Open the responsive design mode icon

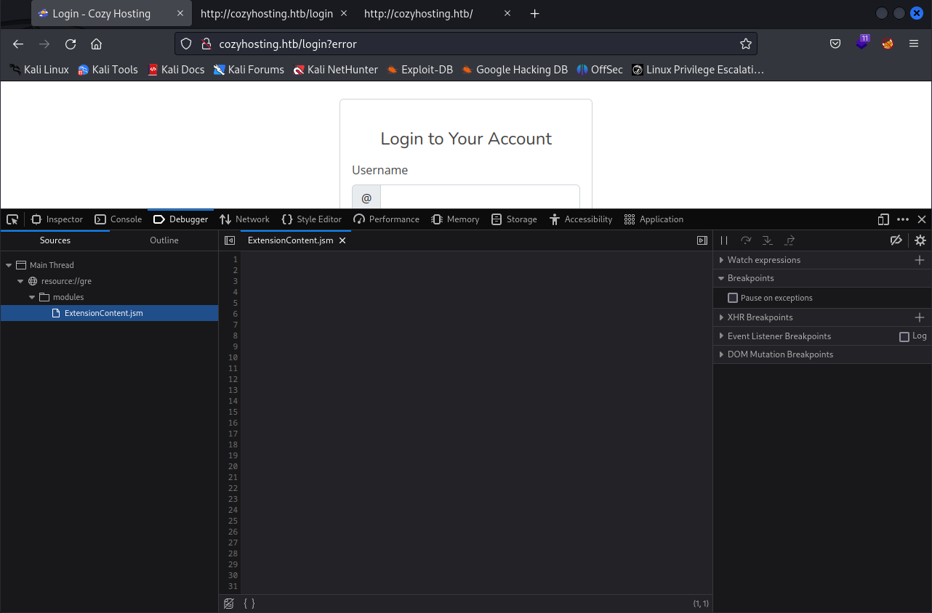pyautogui.click(x=883, y=219)
